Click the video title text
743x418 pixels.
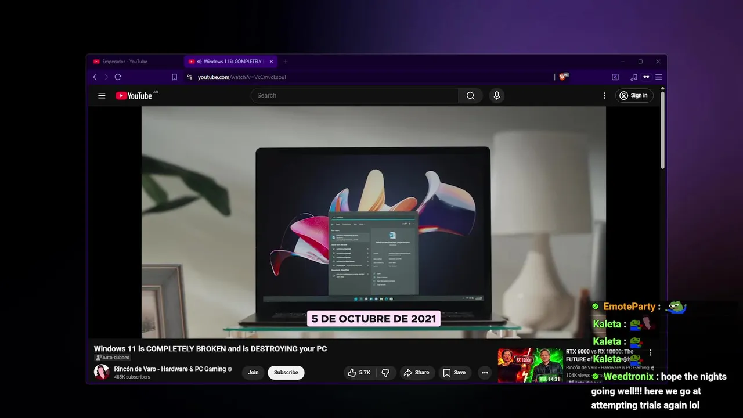210,349
